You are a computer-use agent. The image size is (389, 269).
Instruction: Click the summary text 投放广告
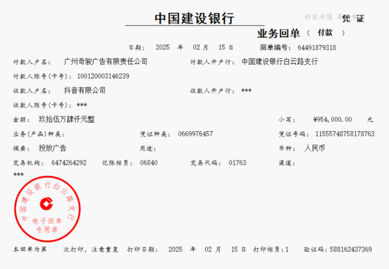pyautogui.click(x=53, y=148)
